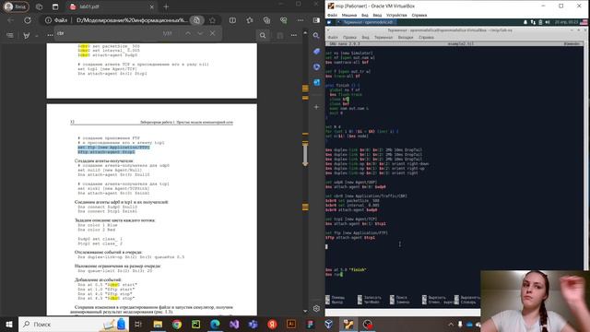Go back in Edge browser

(x=10, y=20)
